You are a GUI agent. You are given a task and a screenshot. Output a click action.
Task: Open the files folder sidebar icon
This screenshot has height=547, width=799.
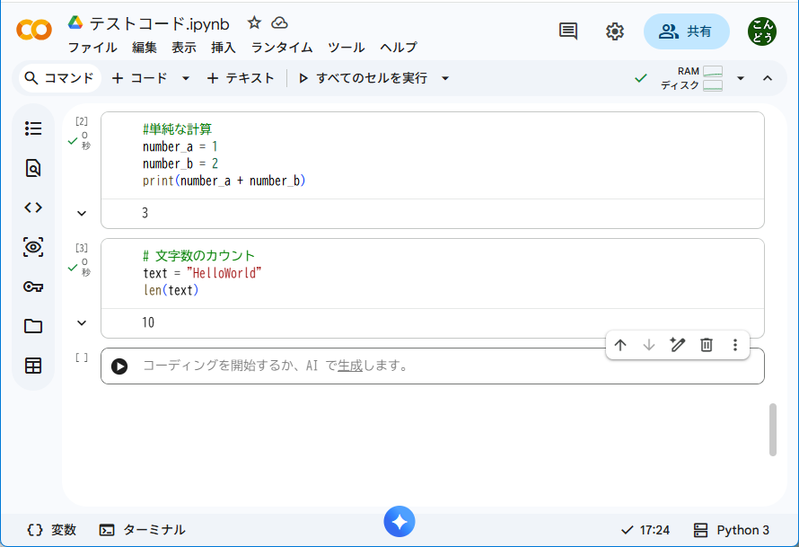(x=33, y=326)
